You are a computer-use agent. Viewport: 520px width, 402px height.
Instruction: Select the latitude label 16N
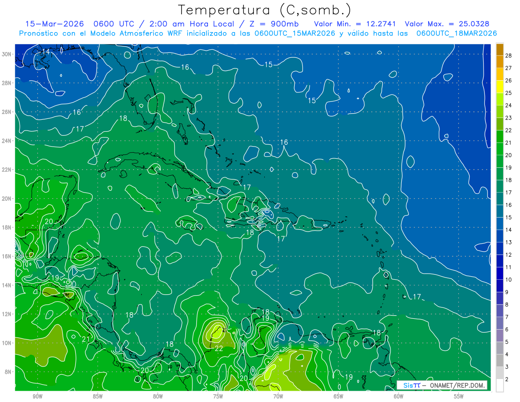tap(7, 256)
